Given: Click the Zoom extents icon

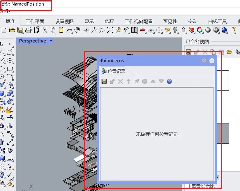Looking at the screenshot, I should pyautogui.click(x=110, y=30).
